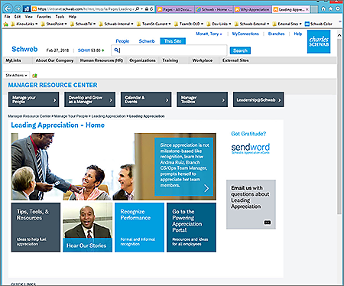The image size is (344, 286).
Task: Open the SharePoint favorites folder
Action: [x=54, y=24]
